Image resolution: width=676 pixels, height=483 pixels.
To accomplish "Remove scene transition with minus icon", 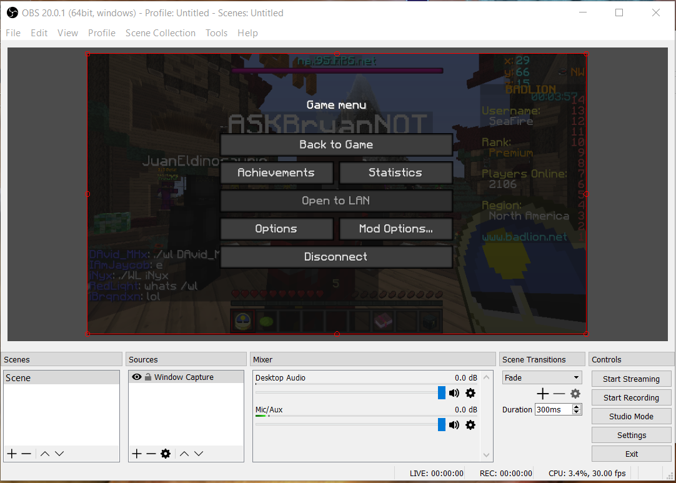I will (559, 394).
